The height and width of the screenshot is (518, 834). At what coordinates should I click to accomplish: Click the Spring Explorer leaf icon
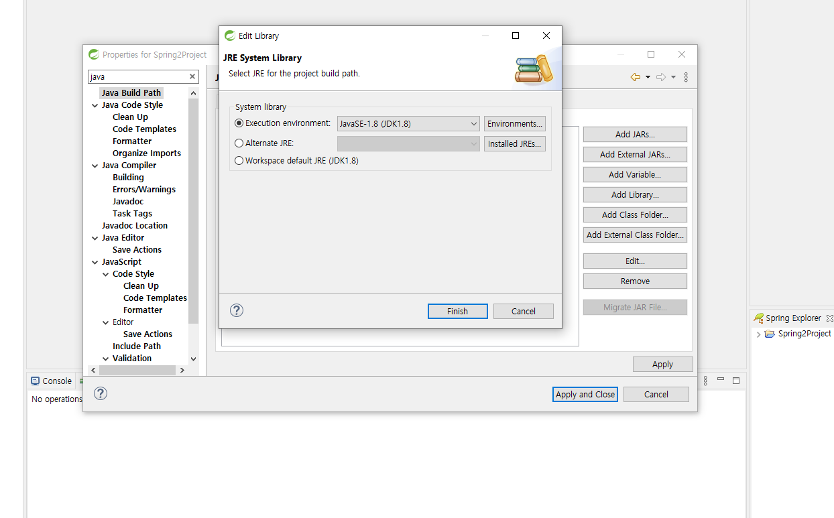pyautogui.click(x=758, y=318)
